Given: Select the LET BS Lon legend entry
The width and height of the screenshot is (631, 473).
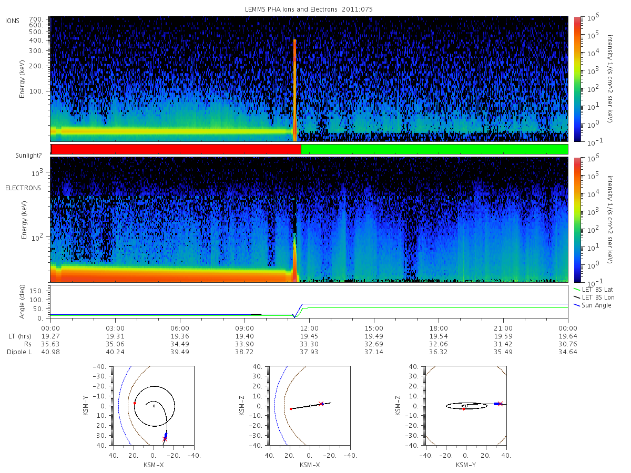Looking at the screenshot, I should coord(594,297).
